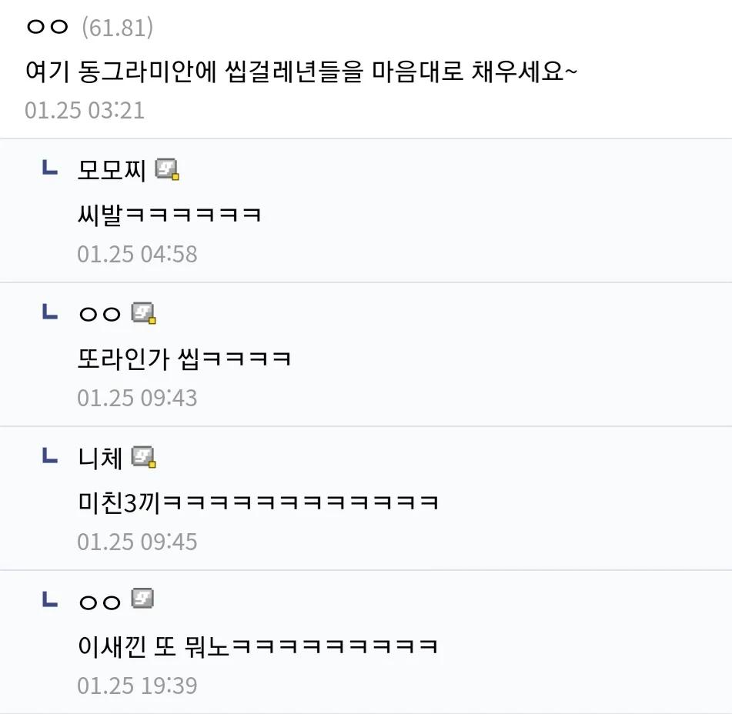Select the top comment text from 03:21

click(301, 72)
